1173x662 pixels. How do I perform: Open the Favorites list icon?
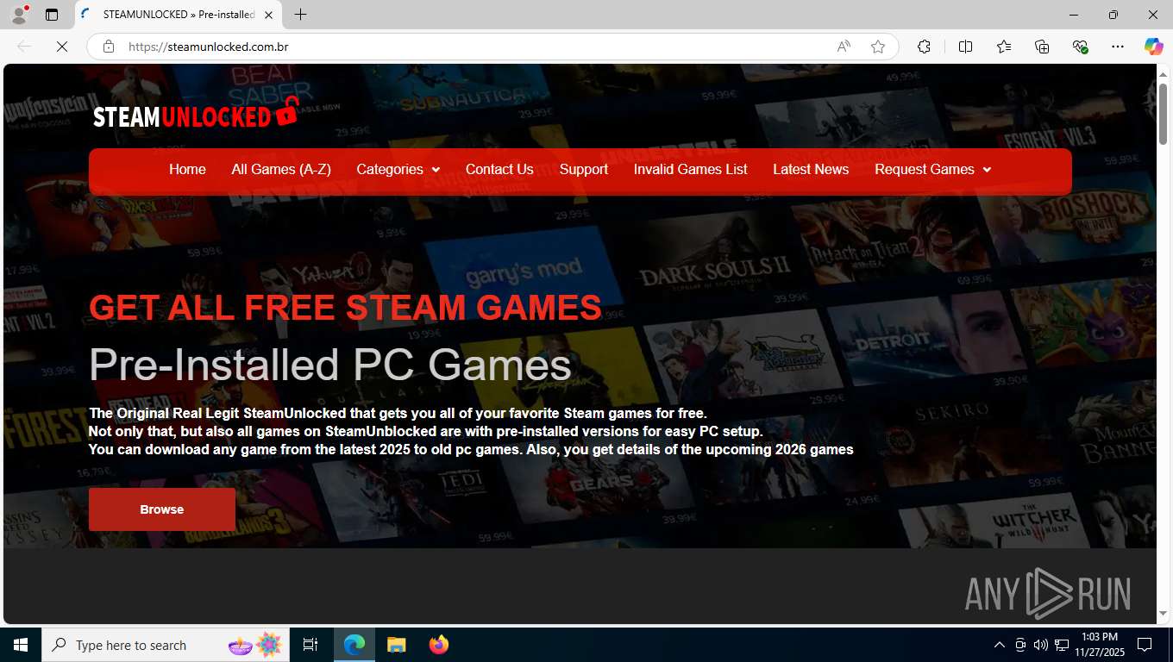click(1004, 47)
